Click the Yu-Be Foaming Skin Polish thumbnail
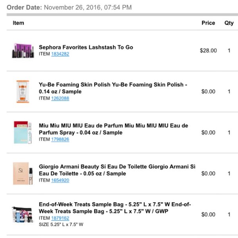238x238 pixels. [x=23, y=92]
